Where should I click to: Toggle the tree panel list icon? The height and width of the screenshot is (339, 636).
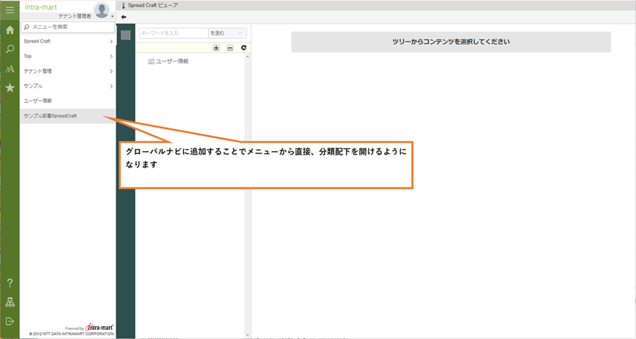pyautogui.click(x=126, y=35)
